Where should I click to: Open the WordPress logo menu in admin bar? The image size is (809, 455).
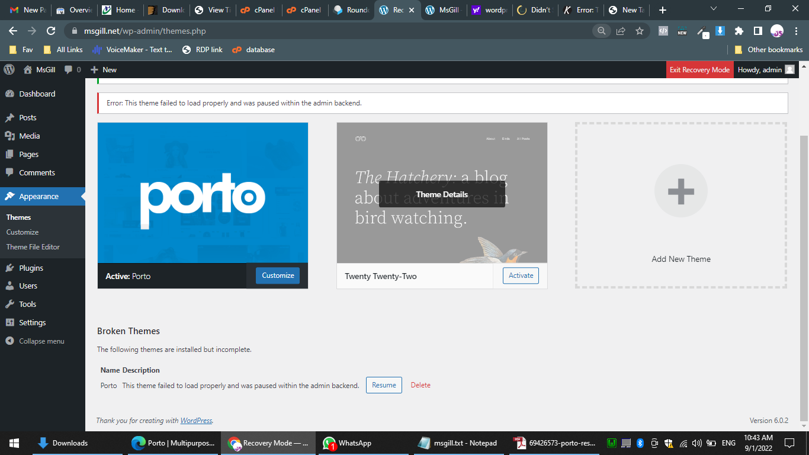[9, 70]
